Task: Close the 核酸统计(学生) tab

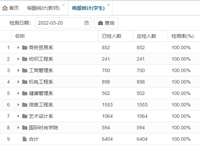Action: 109,5
